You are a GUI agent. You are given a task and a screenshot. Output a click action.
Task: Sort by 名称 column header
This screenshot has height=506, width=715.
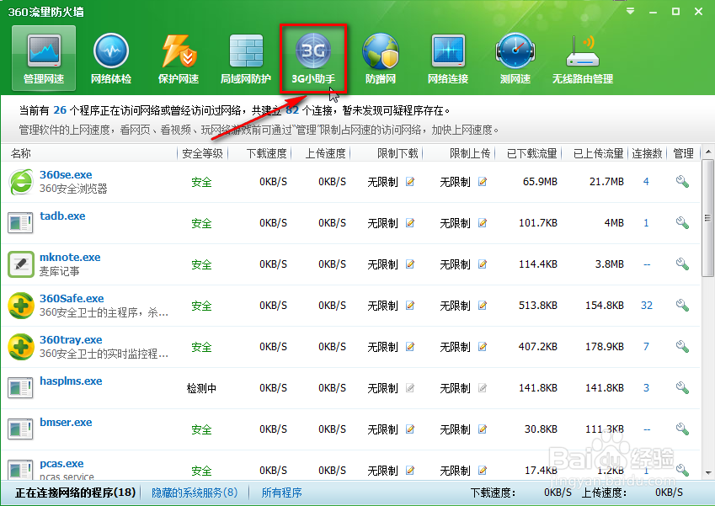21,153
